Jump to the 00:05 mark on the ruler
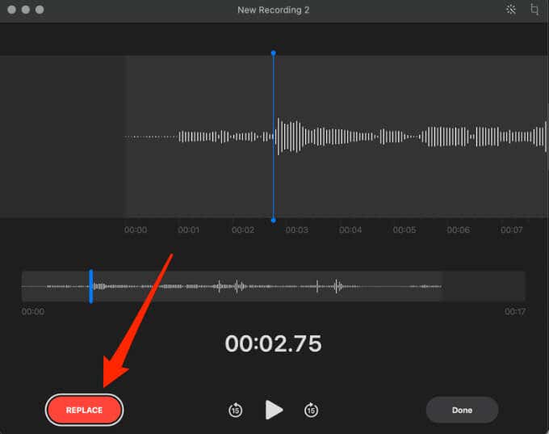 [404, 230]
